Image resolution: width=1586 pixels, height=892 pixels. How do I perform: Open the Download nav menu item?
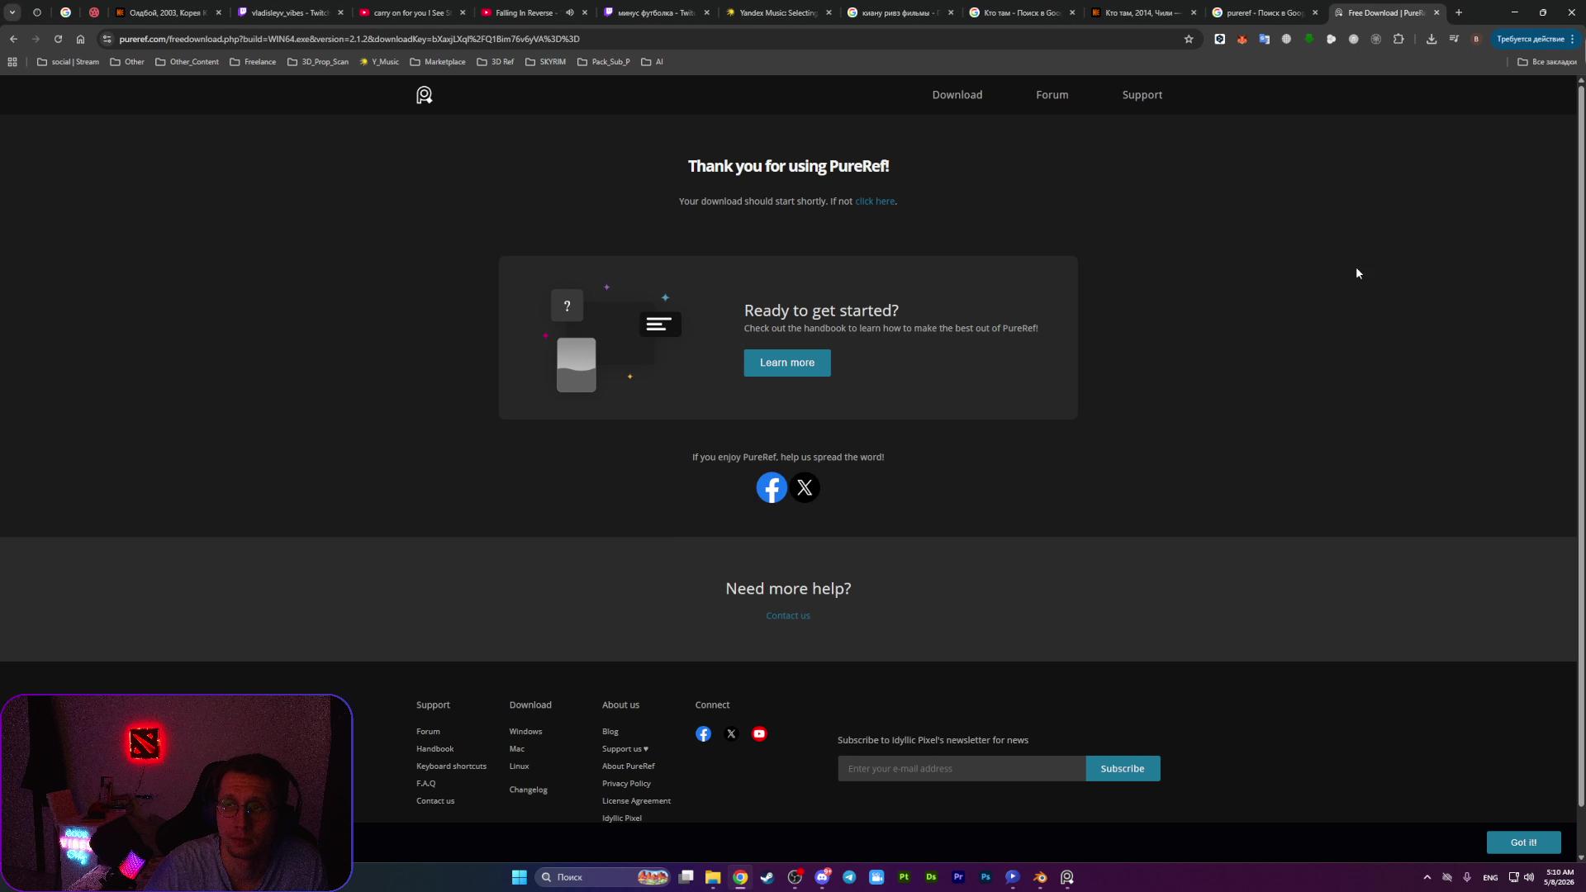click(x=957, y=95)
